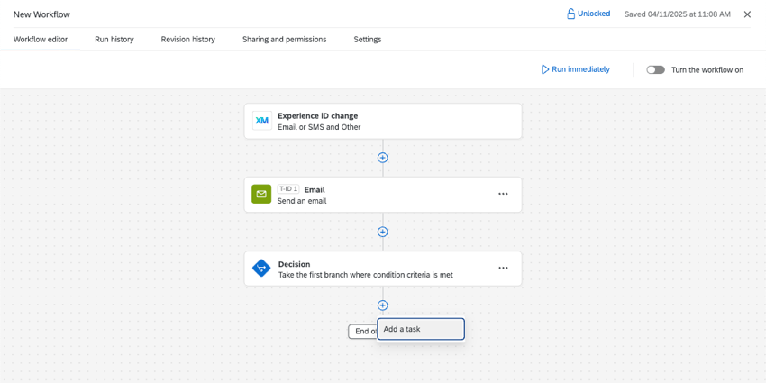Viewport: 766px width, 383px height.
Task: Go to Sharing and permissions tab
Action: tap(284, 40)
